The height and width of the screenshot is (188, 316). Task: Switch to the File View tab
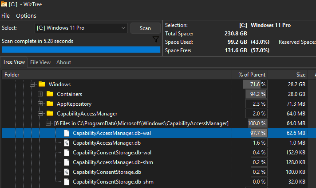click(x=40, y=62)
